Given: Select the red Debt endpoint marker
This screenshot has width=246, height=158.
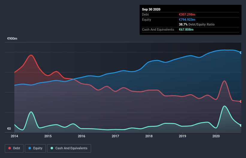Looking at the screenshot, I should [x=241, y=102].
